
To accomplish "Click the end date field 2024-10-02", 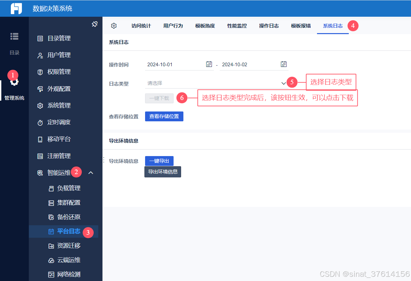I will tap(254, 65).
